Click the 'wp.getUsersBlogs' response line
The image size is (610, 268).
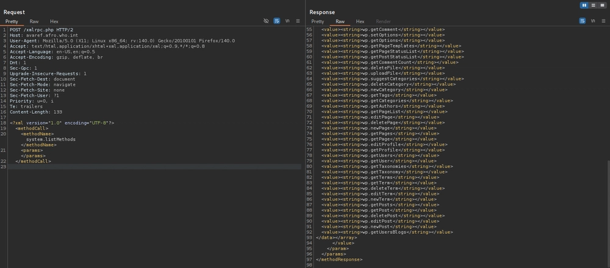(387, 232)
